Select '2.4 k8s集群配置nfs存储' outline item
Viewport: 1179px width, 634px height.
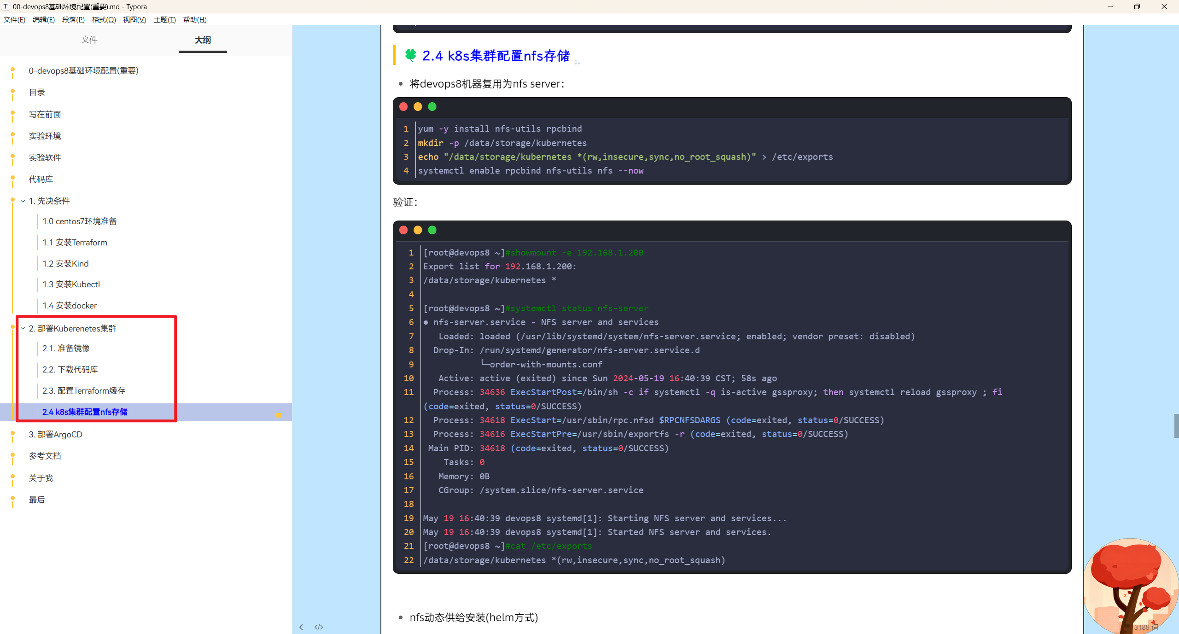[x=85, y=412]
